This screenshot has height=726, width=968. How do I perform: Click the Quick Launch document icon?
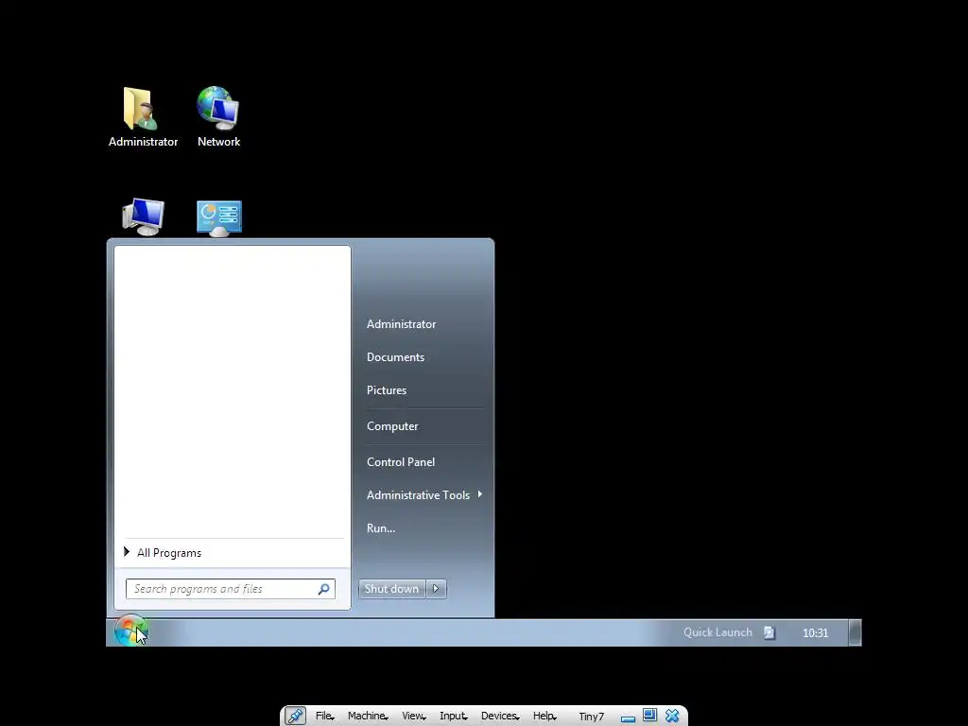pyautogui.click(x=769, y=632)
